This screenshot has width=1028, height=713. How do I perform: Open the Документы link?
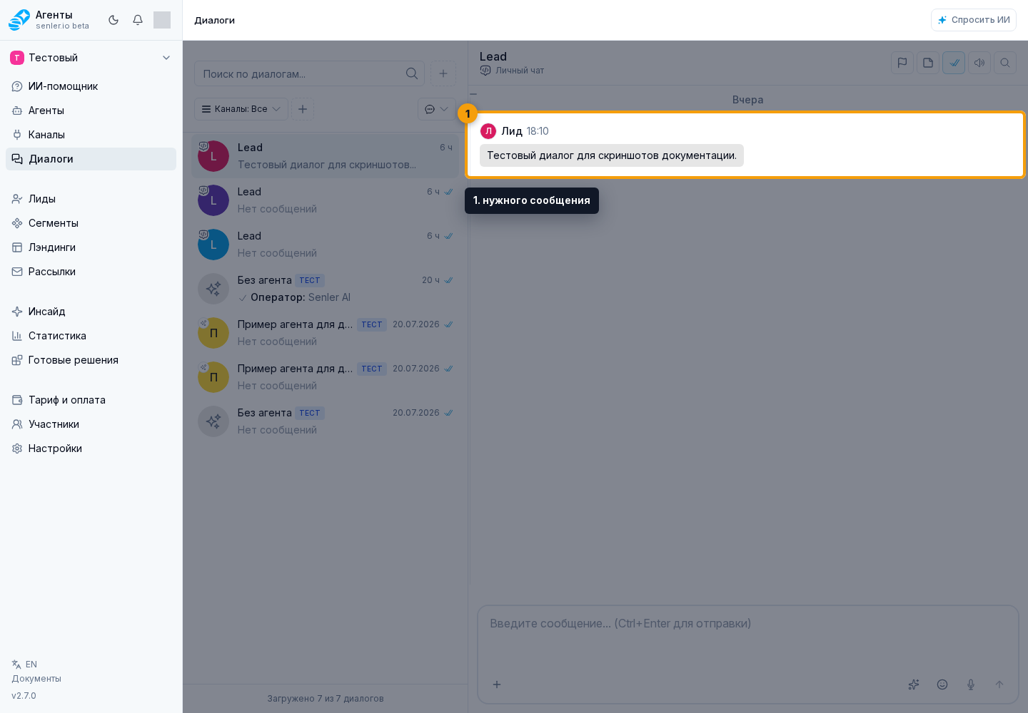36,679
